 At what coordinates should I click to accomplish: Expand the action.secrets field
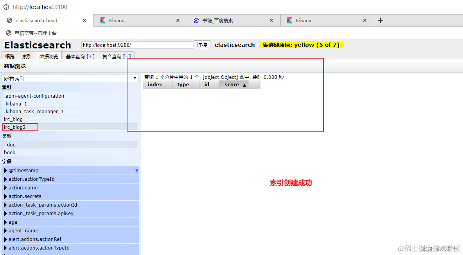[x=5, y=196]
